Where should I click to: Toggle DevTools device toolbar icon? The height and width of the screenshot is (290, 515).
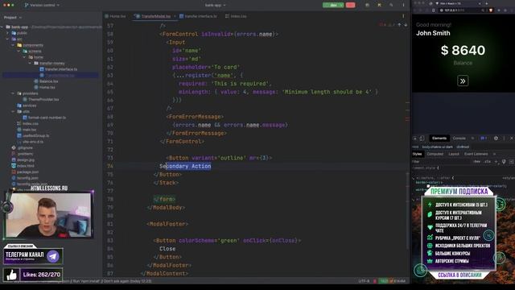422,139
